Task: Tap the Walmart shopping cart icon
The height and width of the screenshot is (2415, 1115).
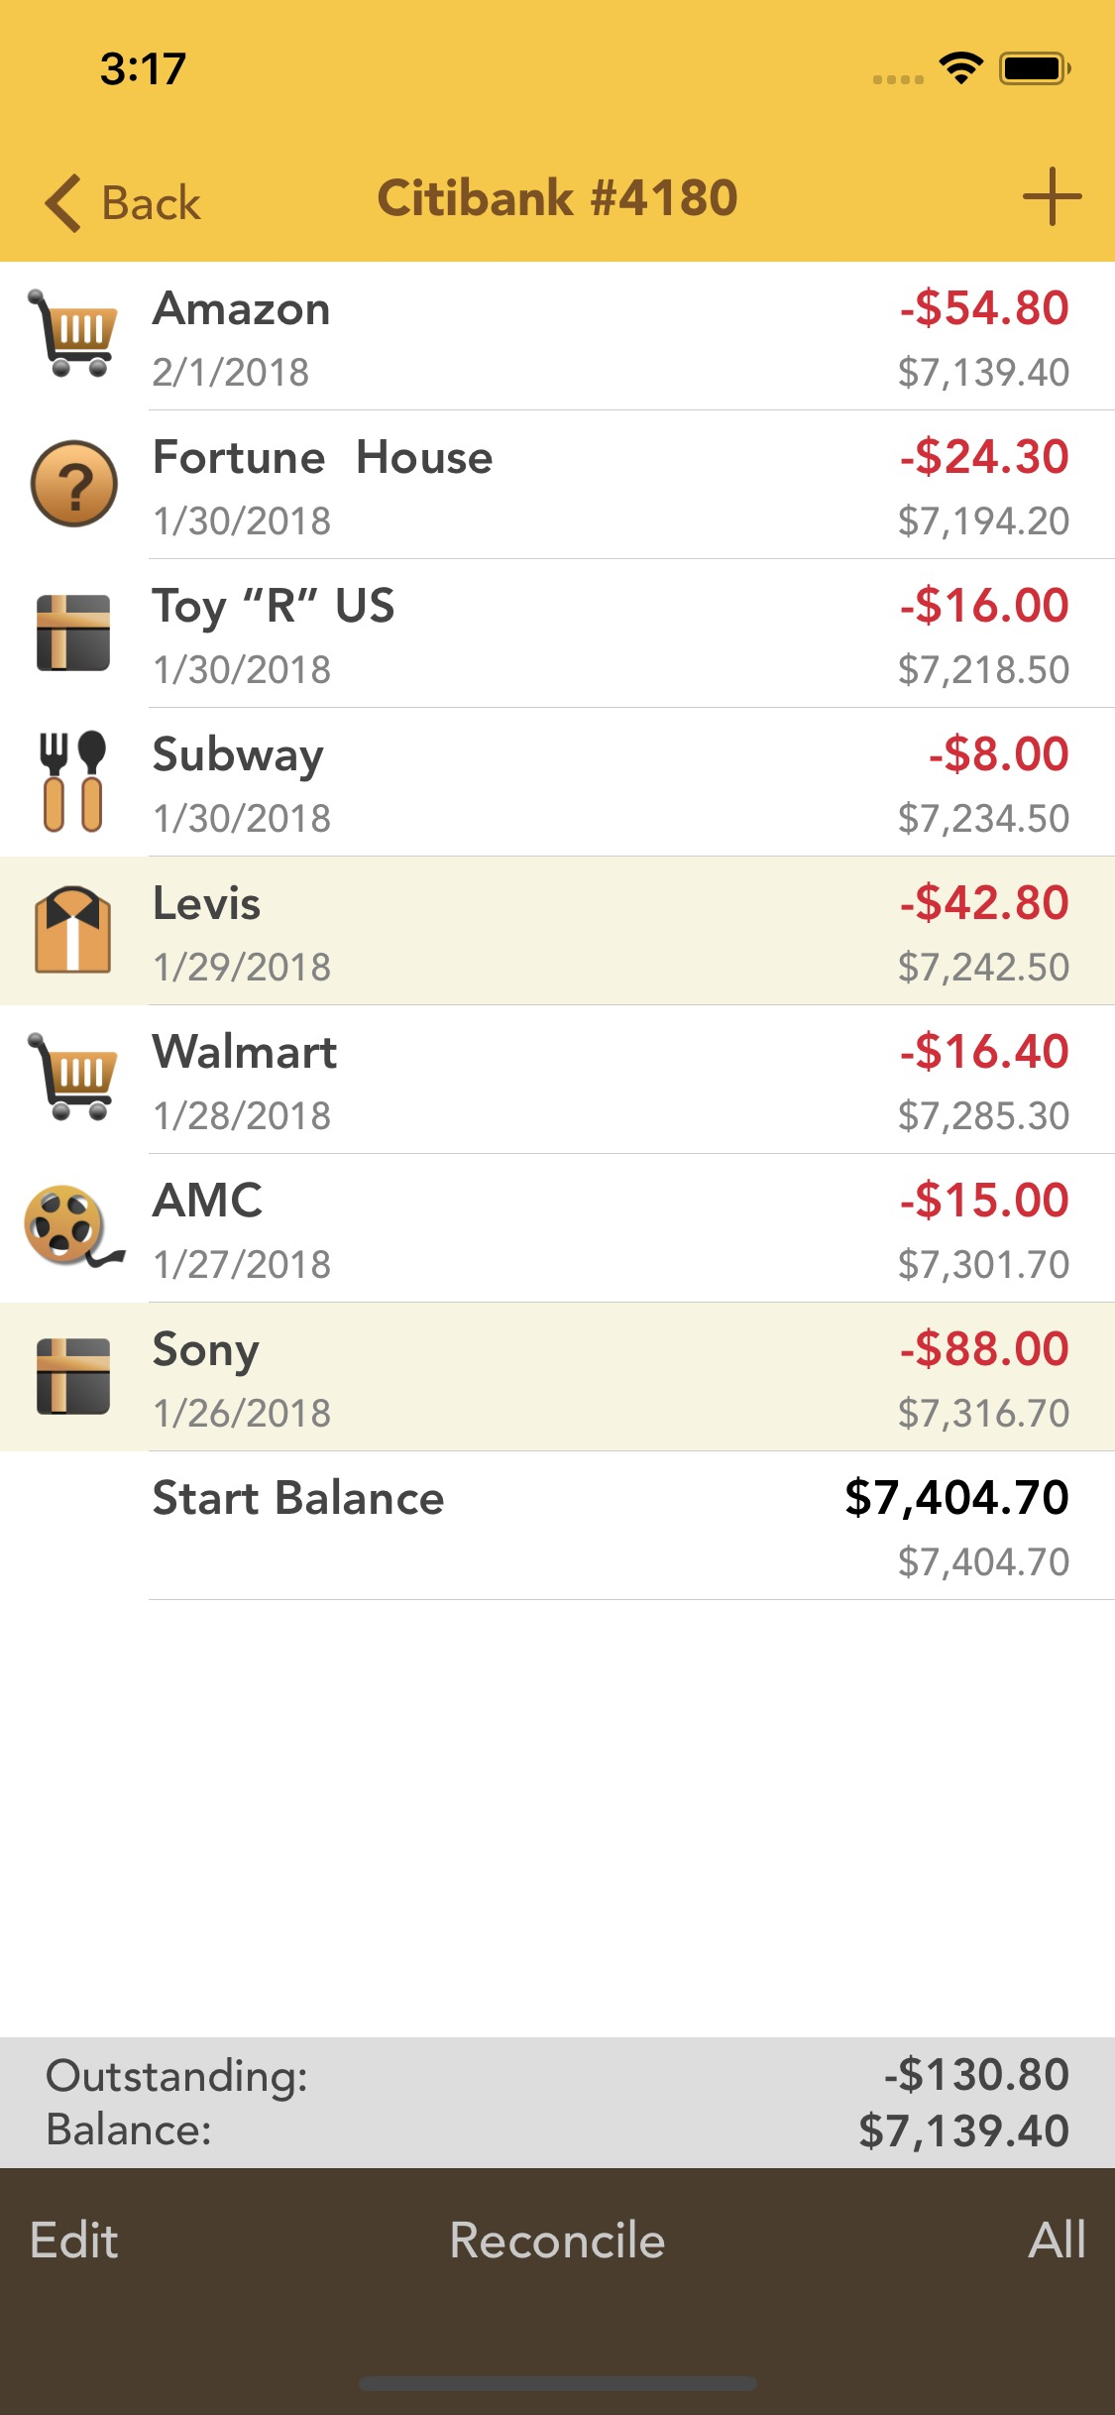Action: point(73,1078)
